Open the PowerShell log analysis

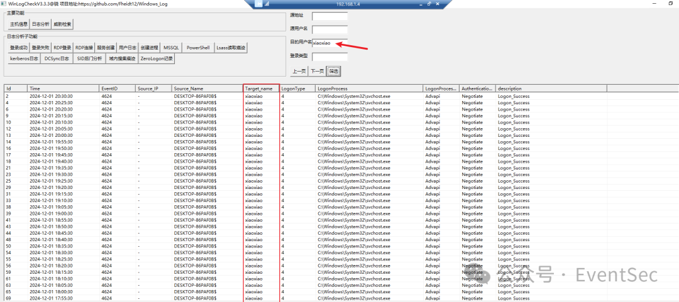tap(198, 48)
